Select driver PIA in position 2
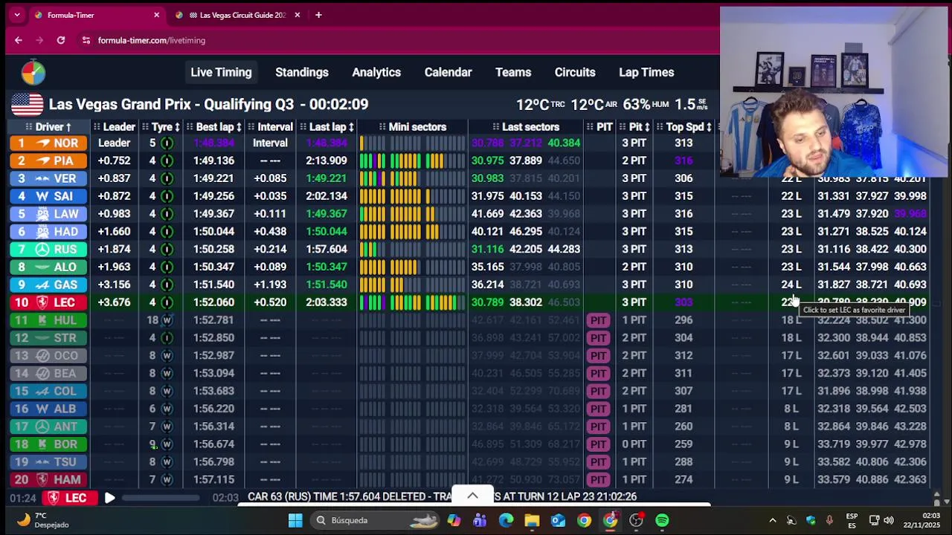This screenshot has width=952, height=535. (49, 160)
